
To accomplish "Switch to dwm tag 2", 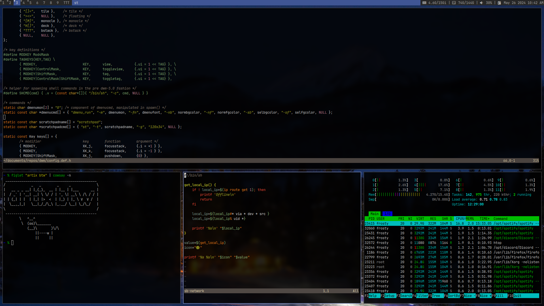I will (10, 3).
